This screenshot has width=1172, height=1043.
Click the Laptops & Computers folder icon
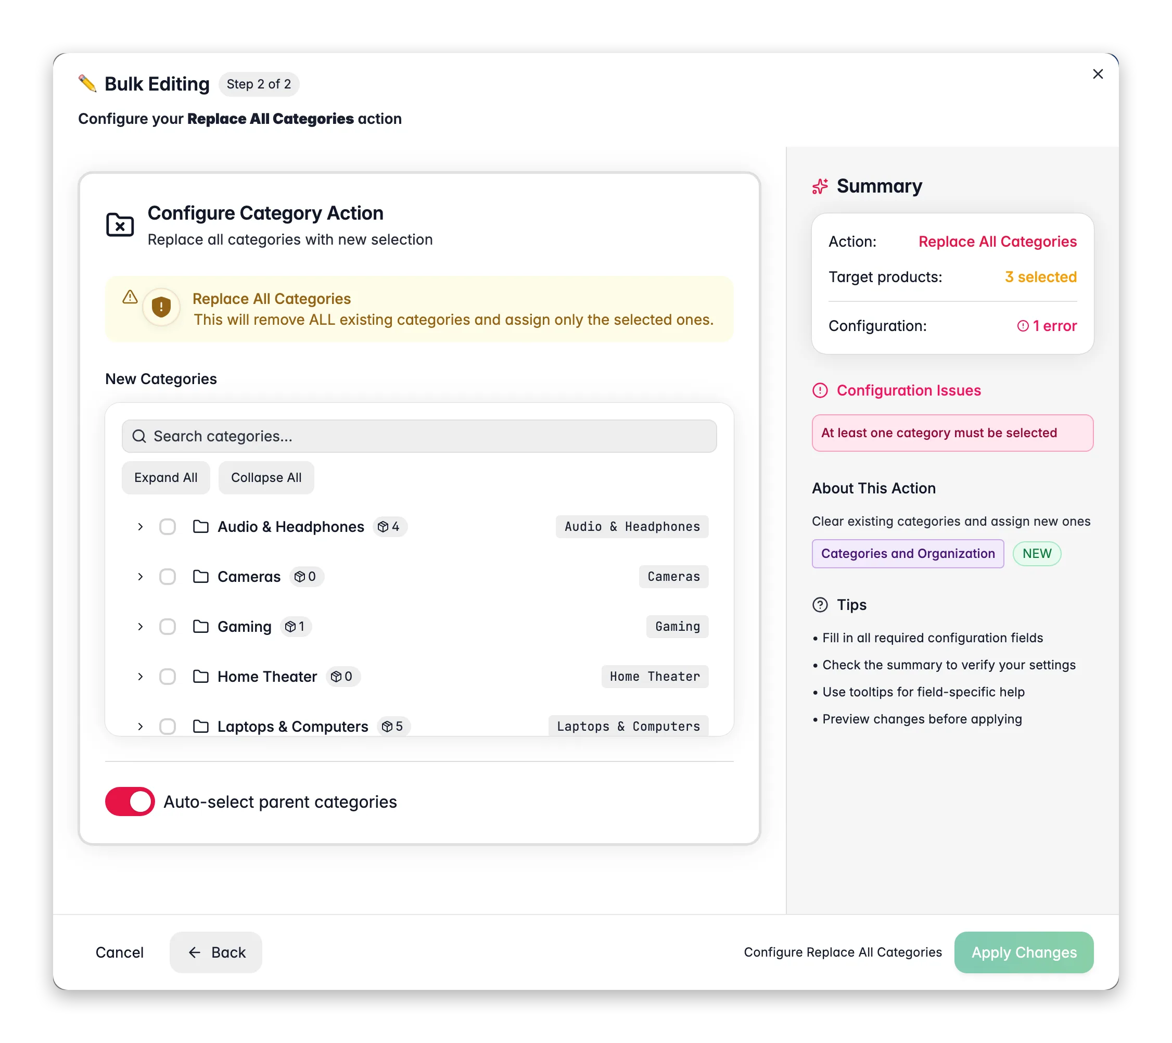pyautogui.click(x=201, y=726)
